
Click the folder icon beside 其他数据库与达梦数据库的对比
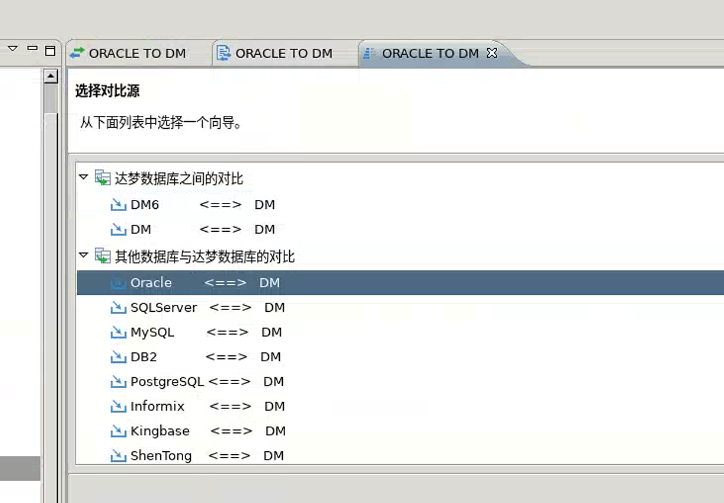[103, 256]
